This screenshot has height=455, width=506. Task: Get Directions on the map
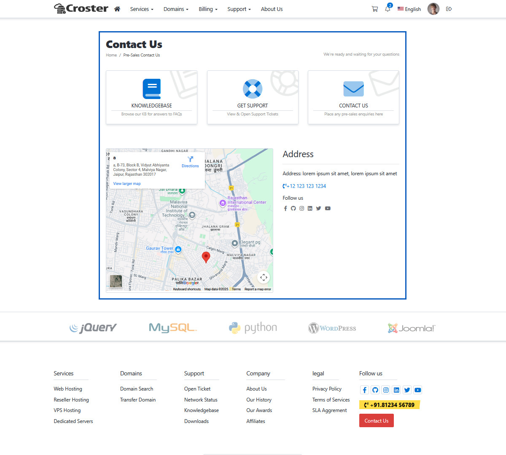[190, 162]
